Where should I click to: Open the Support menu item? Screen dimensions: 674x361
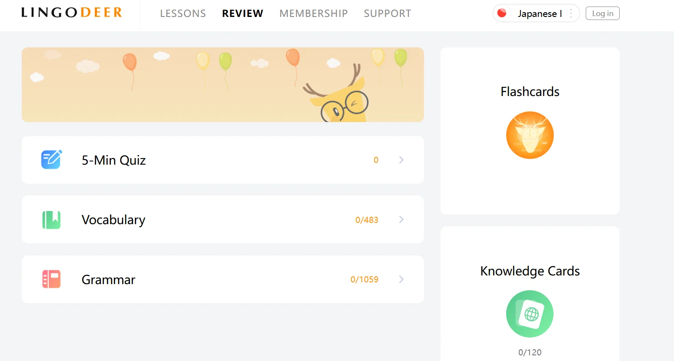click(387, 13)
